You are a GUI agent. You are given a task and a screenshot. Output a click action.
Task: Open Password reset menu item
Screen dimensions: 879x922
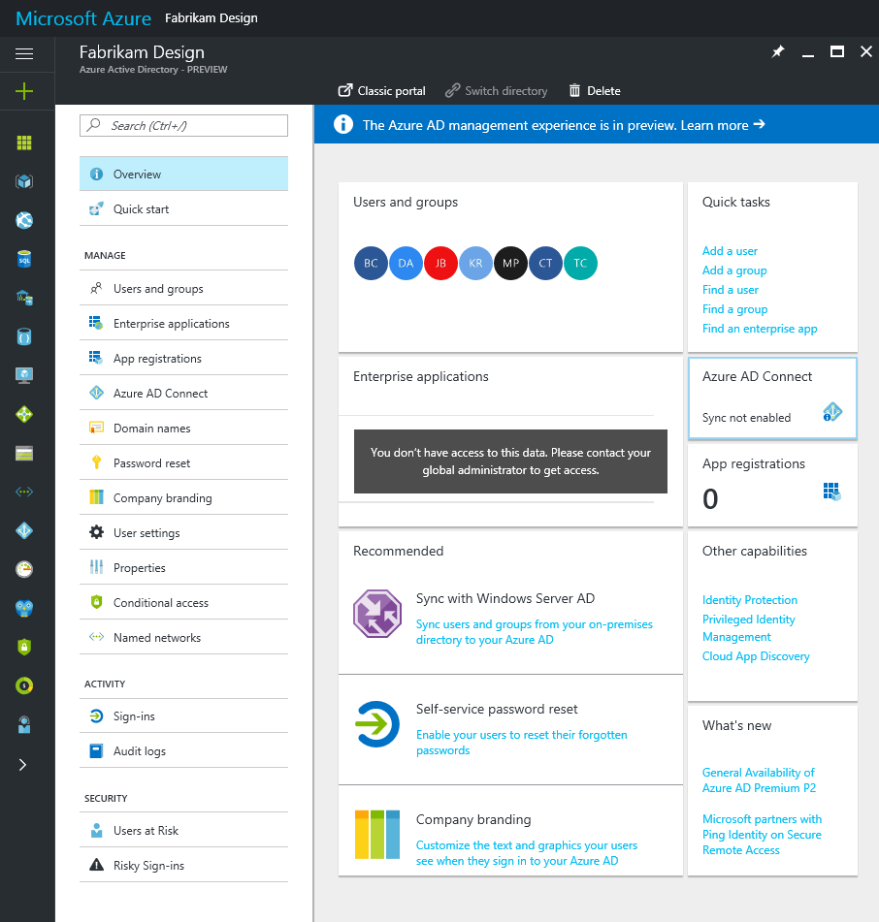tap(183, 462)
